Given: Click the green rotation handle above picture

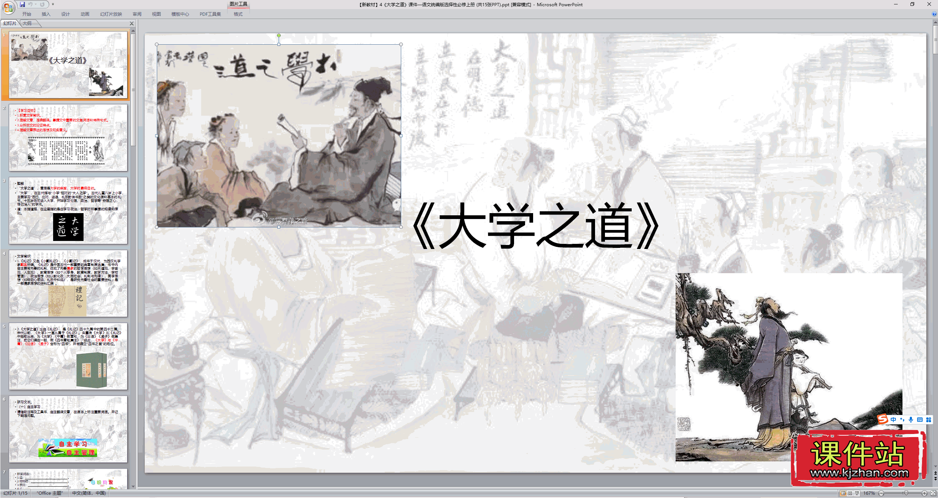Looking at the screenshot, I should click(279, 36).
